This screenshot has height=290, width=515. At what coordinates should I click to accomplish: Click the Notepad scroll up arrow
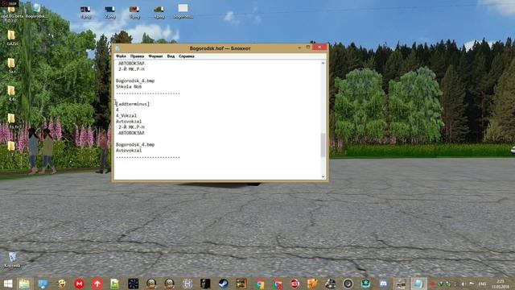[323, 63]
